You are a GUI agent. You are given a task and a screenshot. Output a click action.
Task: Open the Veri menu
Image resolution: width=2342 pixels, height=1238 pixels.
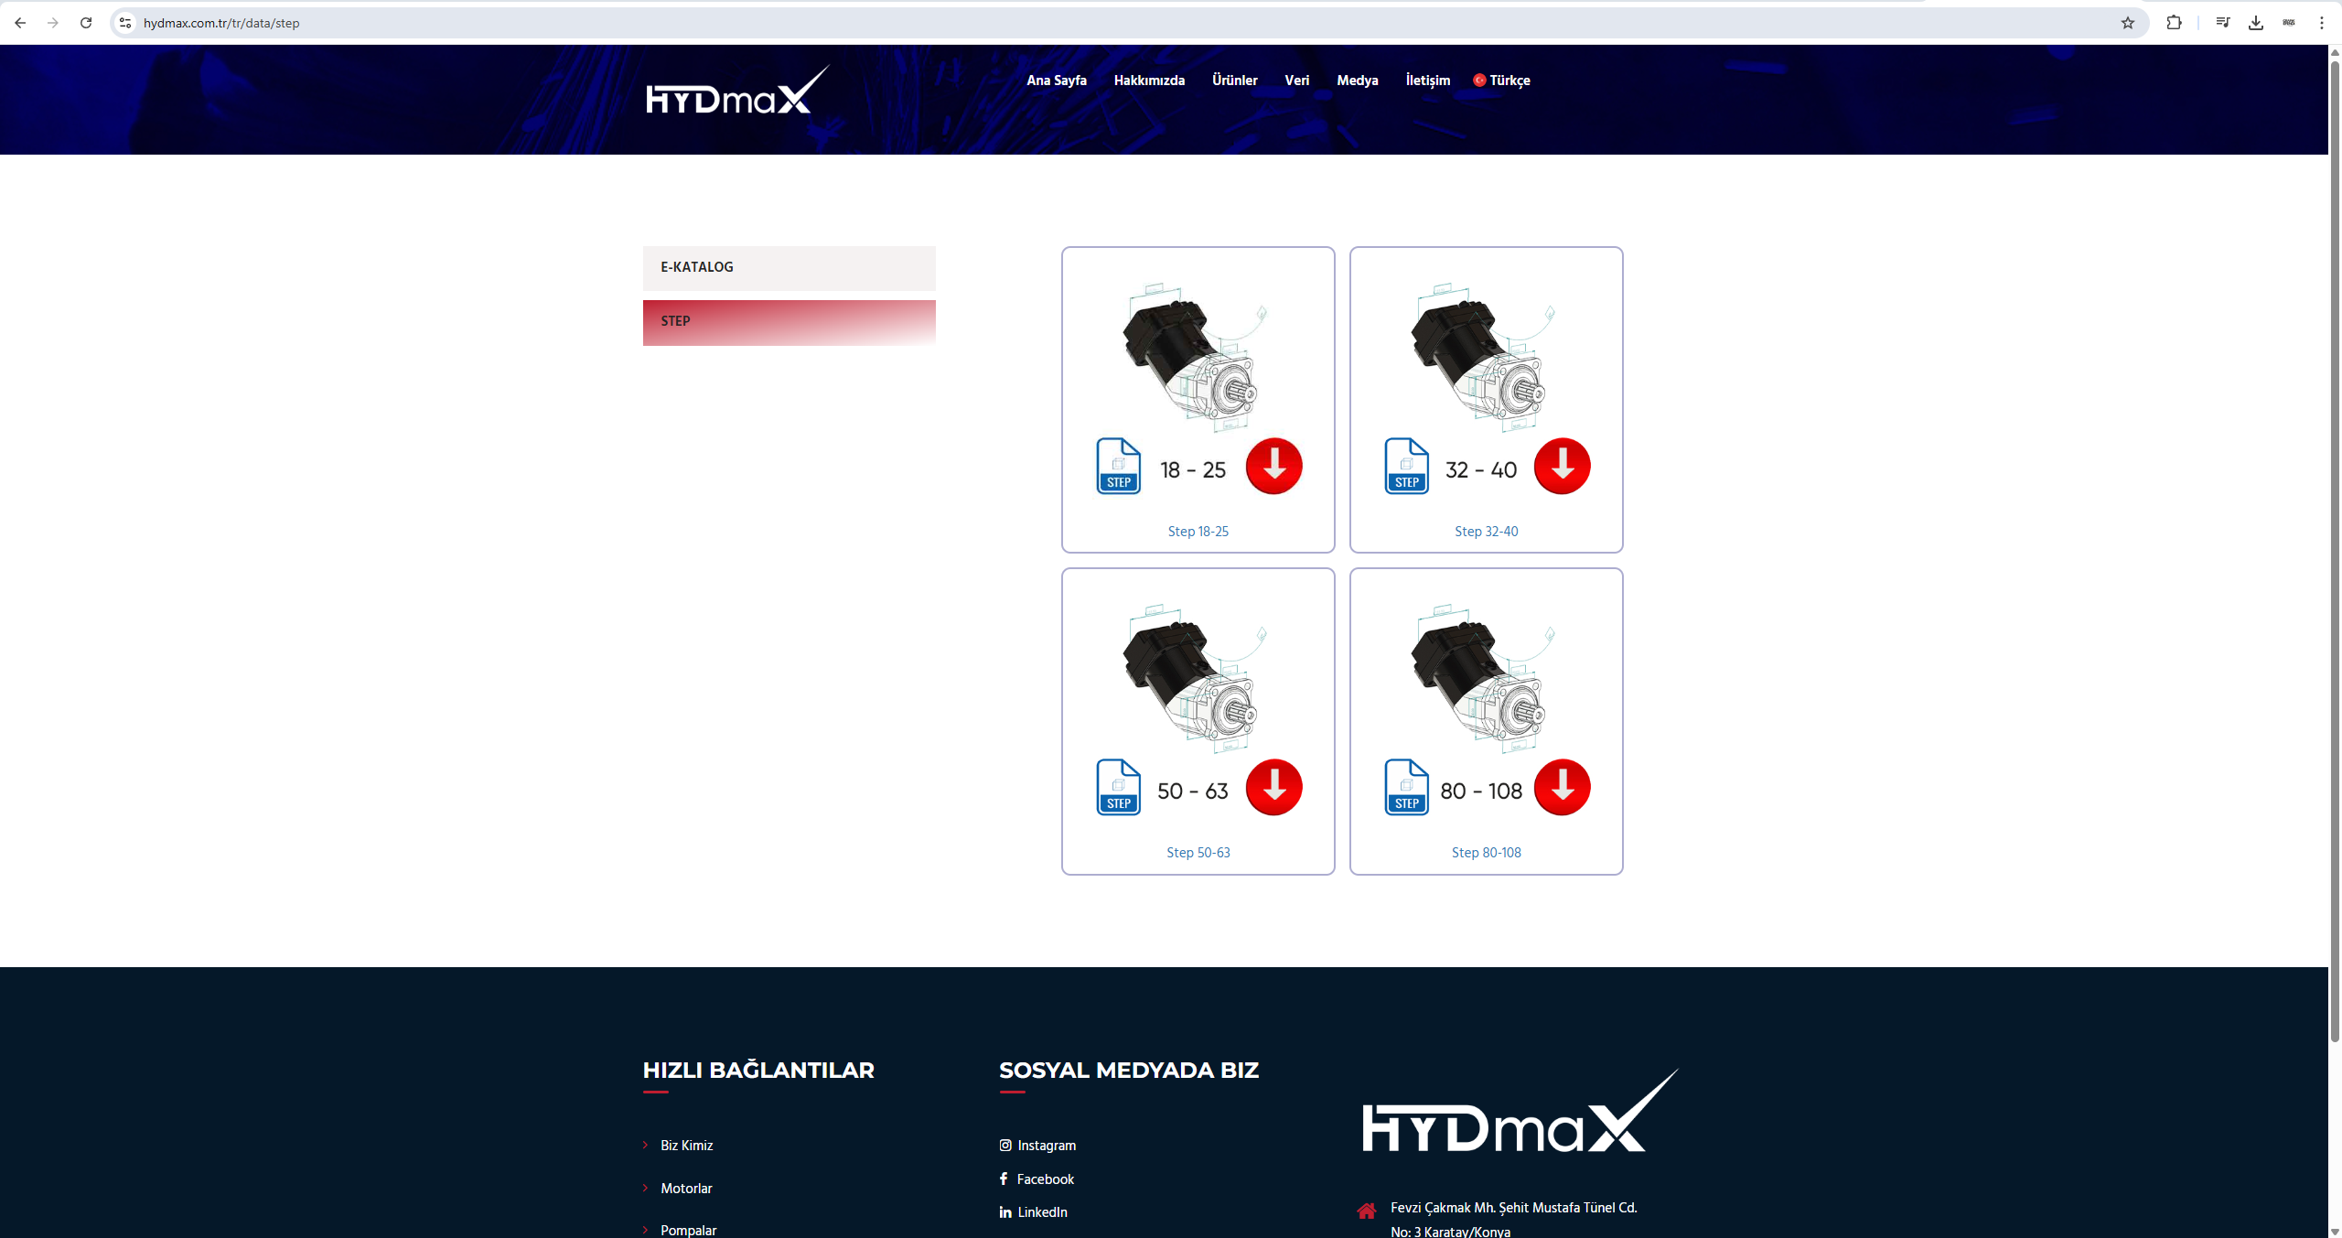[x=1296, y=81]
